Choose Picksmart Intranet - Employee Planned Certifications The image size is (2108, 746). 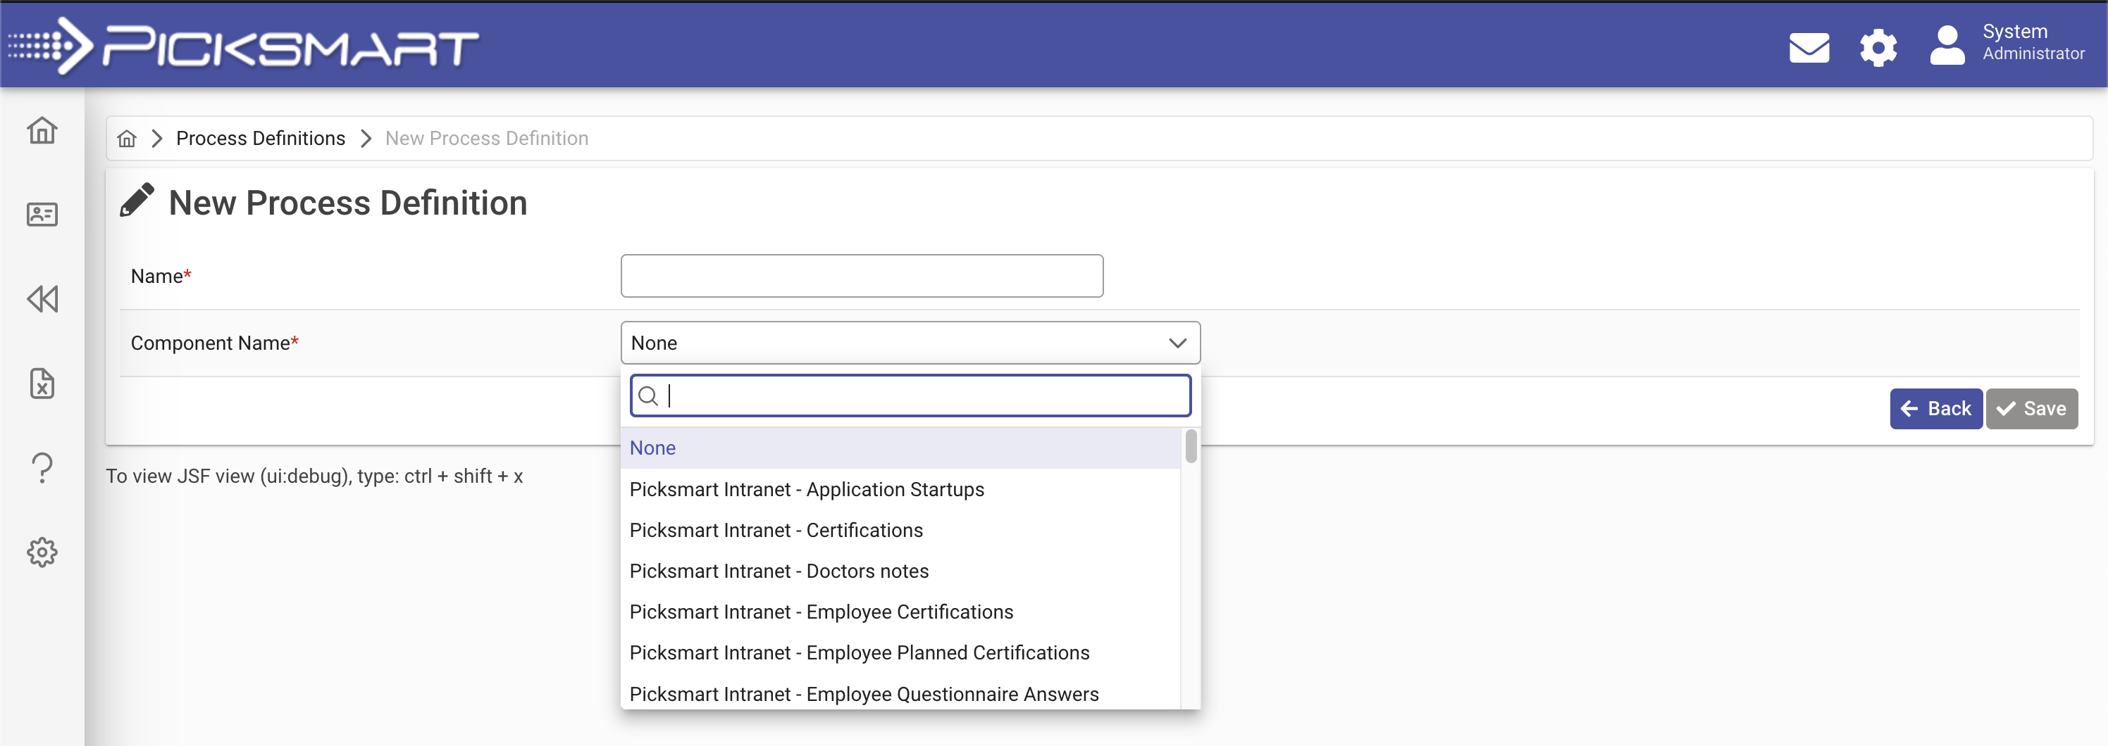tap(899, 652)
